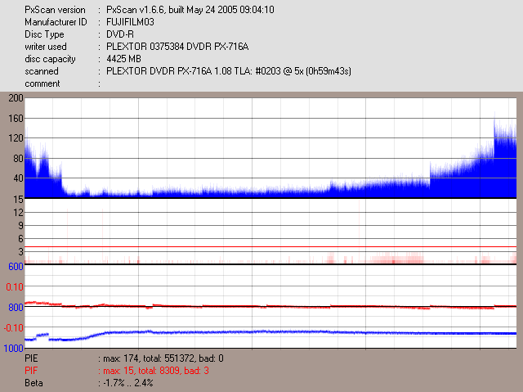Click the 120 label on PIE axis

tap(16, 138)
